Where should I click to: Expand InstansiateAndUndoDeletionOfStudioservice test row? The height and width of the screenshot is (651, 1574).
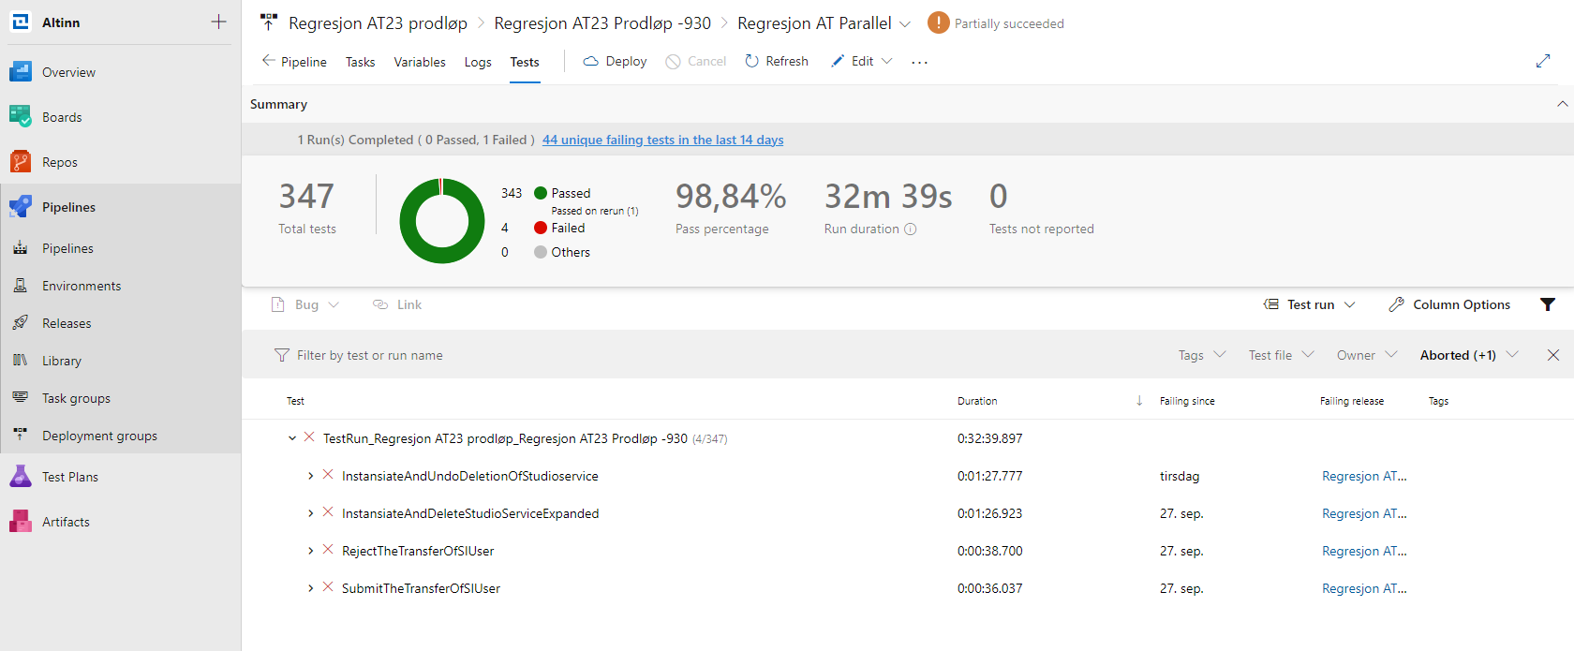311,477
